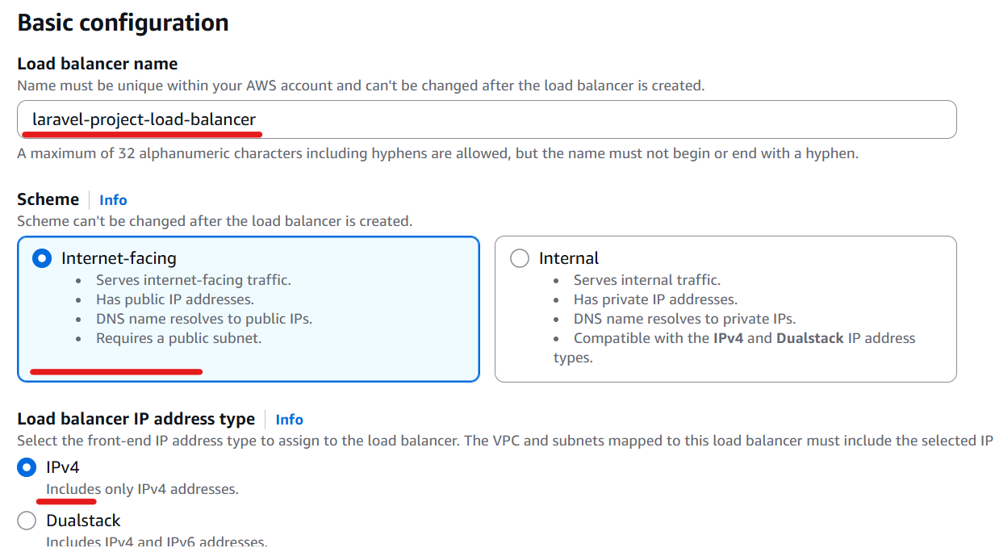Click the Load balancer name input field
The width and height of the screenshot is (995, 548).
click(487, 119)
